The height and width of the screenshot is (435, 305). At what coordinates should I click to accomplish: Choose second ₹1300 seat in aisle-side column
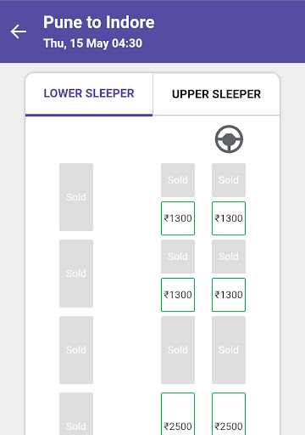coord(178,295)
